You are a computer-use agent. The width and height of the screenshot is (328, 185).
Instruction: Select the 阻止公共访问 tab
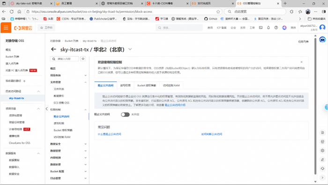pos(105,85)
